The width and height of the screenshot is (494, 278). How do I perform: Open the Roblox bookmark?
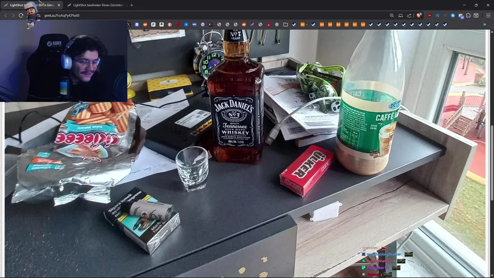tap(137, 24)
